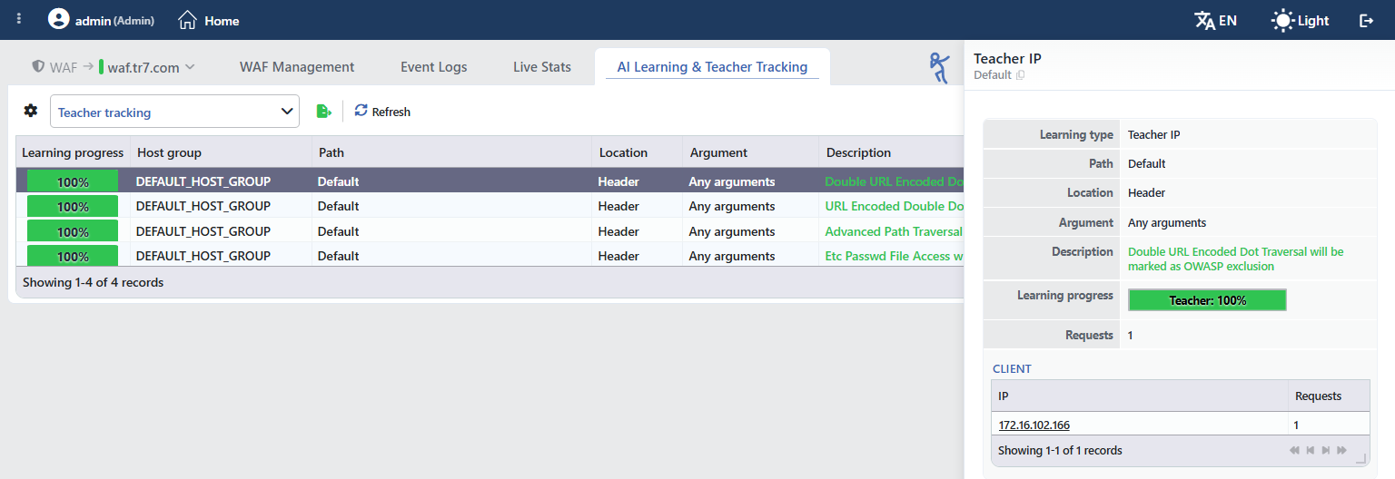Click 'Showing 1-1 of 1 records' text

1060,450
